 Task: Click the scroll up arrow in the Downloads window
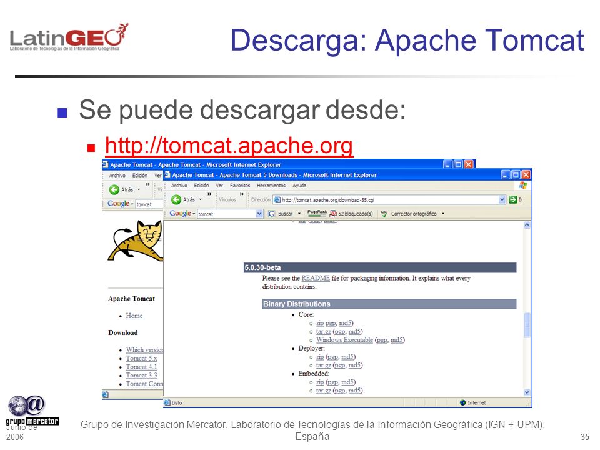pos(527,225)
